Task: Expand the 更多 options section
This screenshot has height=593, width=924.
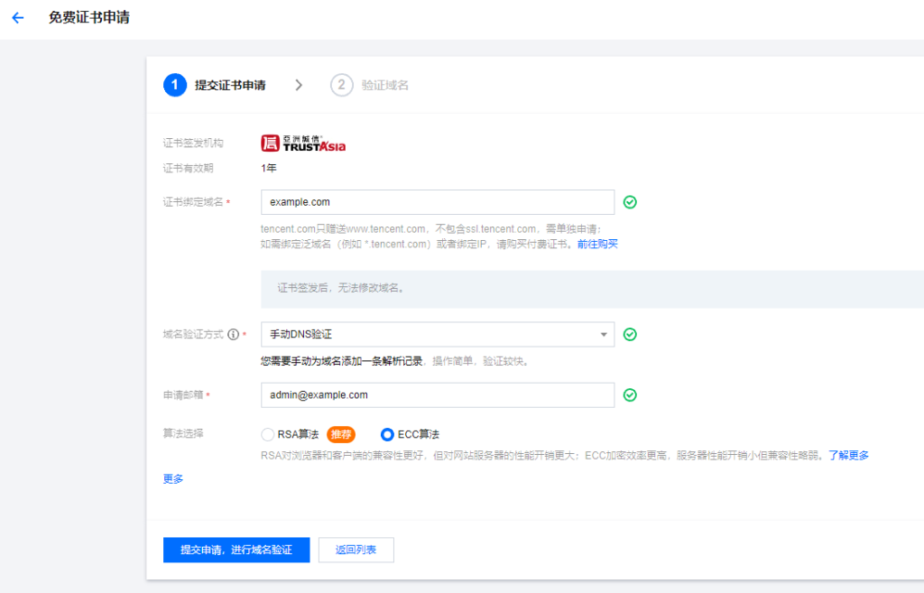Action: click(173, 479)
